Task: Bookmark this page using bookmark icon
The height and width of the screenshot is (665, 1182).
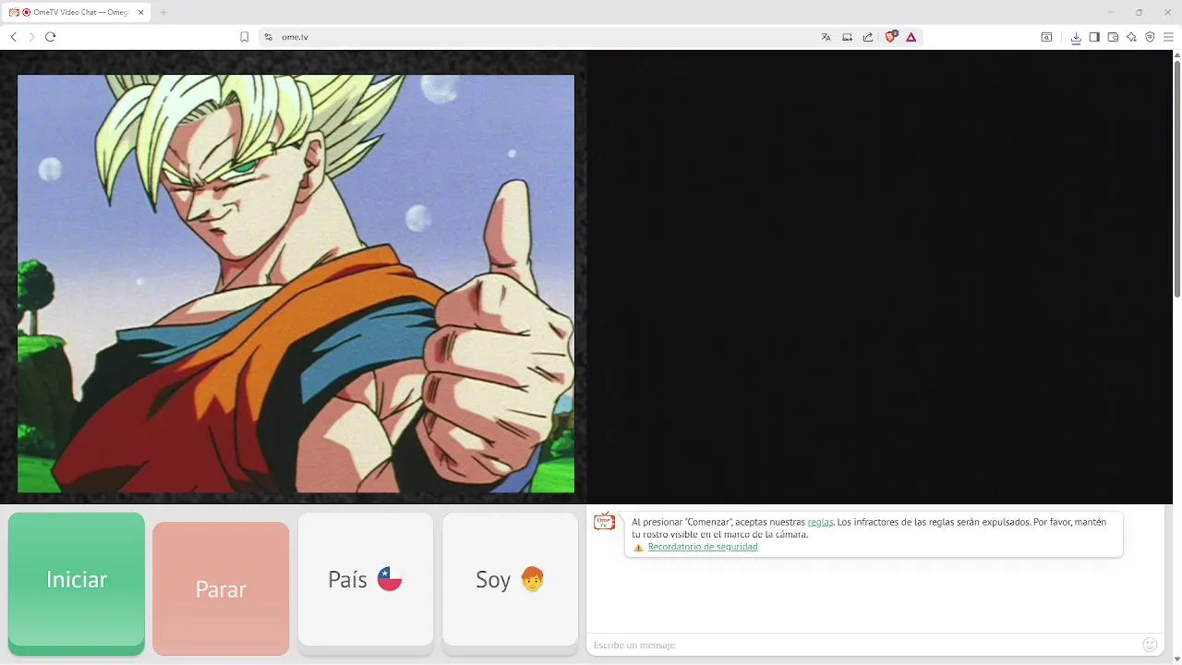Action: click(245, 37)
